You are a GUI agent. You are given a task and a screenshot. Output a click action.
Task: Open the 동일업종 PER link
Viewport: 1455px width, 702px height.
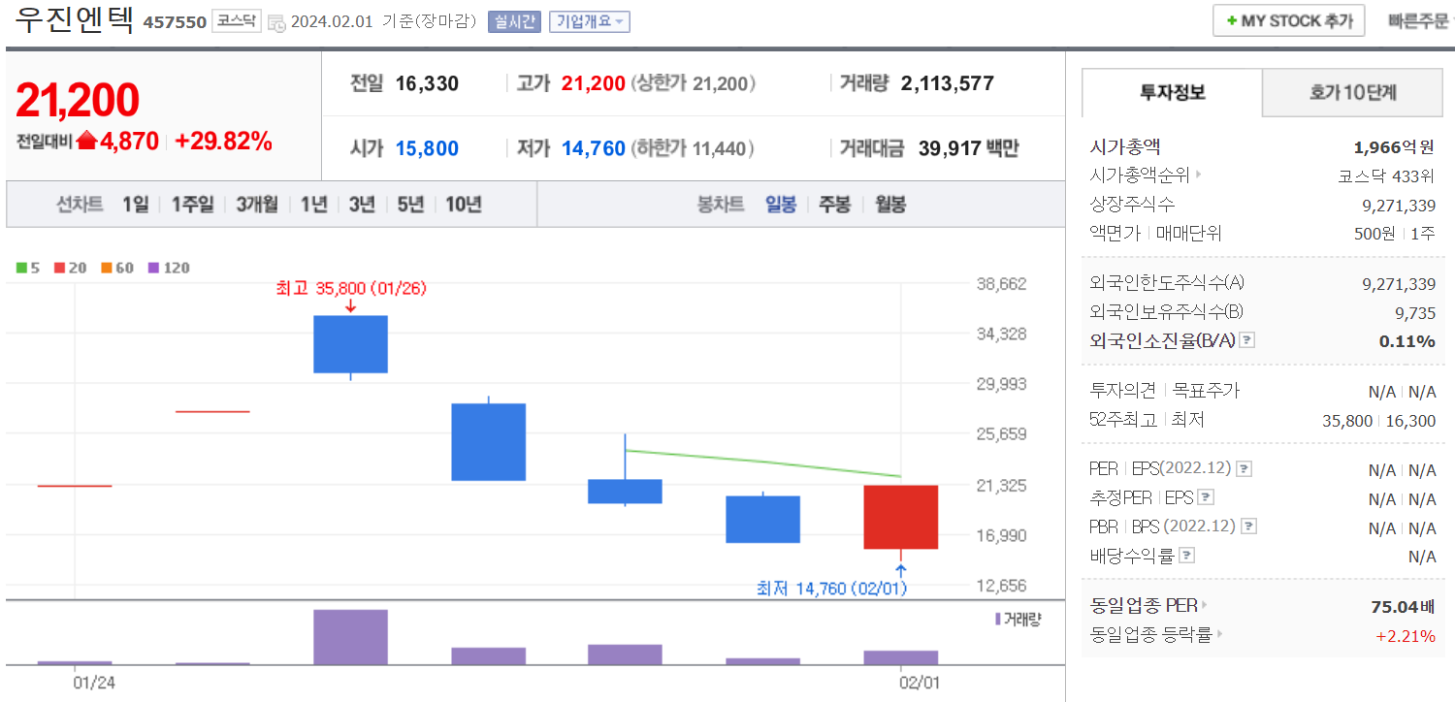pos(1145,606)
